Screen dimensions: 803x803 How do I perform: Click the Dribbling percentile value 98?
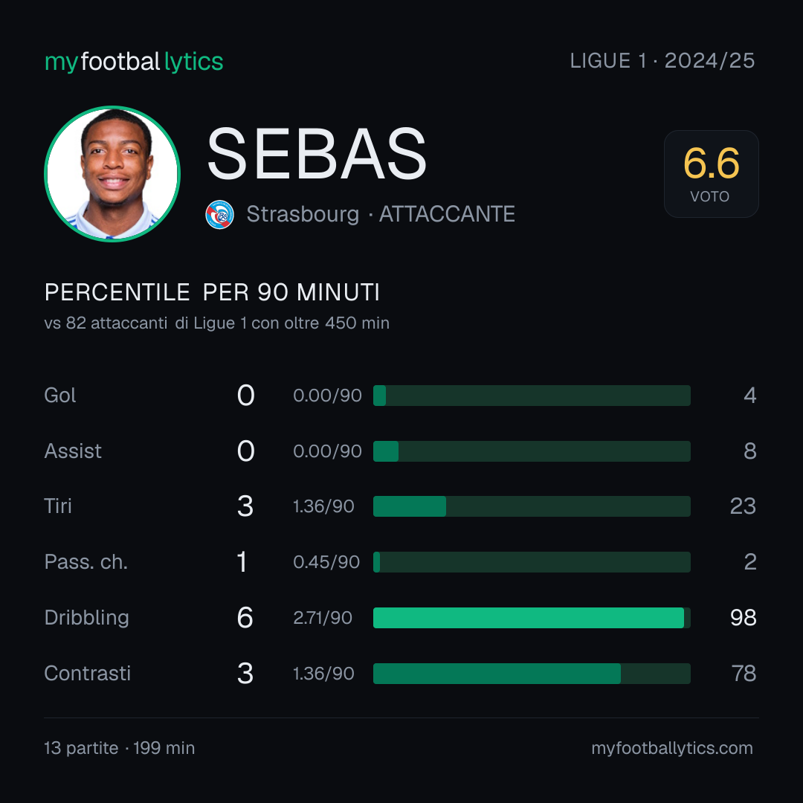(x=743, y=618)
